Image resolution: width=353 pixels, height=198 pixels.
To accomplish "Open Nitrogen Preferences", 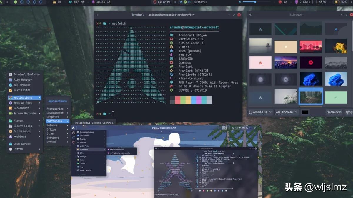I will pos(334,112).
